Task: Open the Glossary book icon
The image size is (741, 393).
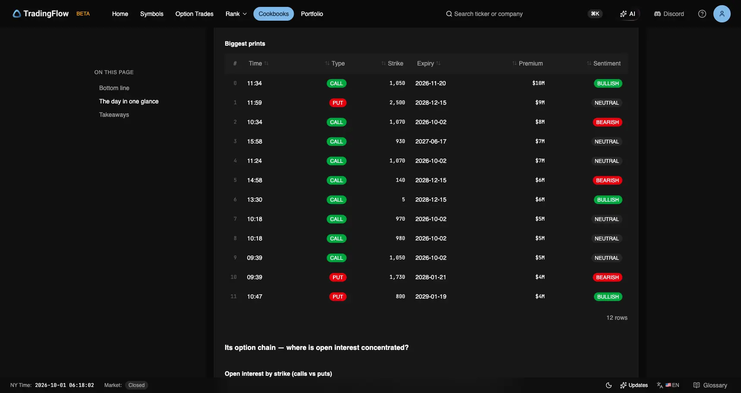Action: (x=697, y=385)
